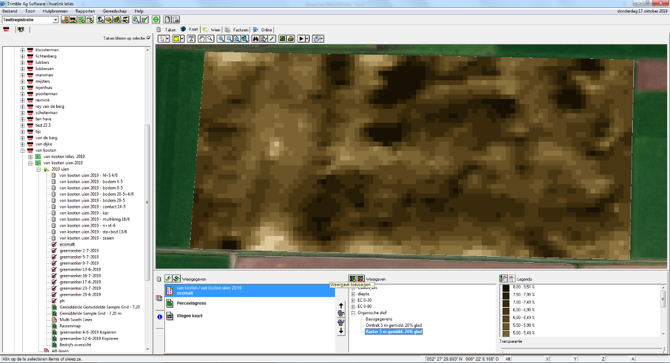Click the soil raster map on the field
This screenshot has height=363, width=670.
tap(411, 155)
